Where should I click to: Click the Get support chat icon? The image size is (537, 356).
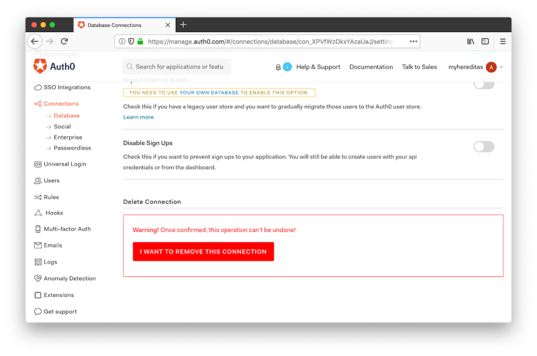click(38, 312)
